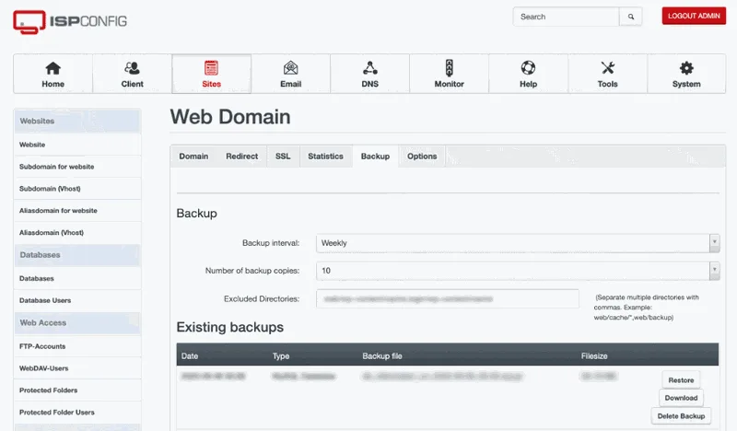Open Protected Folders sidebar link
This screenshot has width=737, height=431.
click(x=77, y=390)
